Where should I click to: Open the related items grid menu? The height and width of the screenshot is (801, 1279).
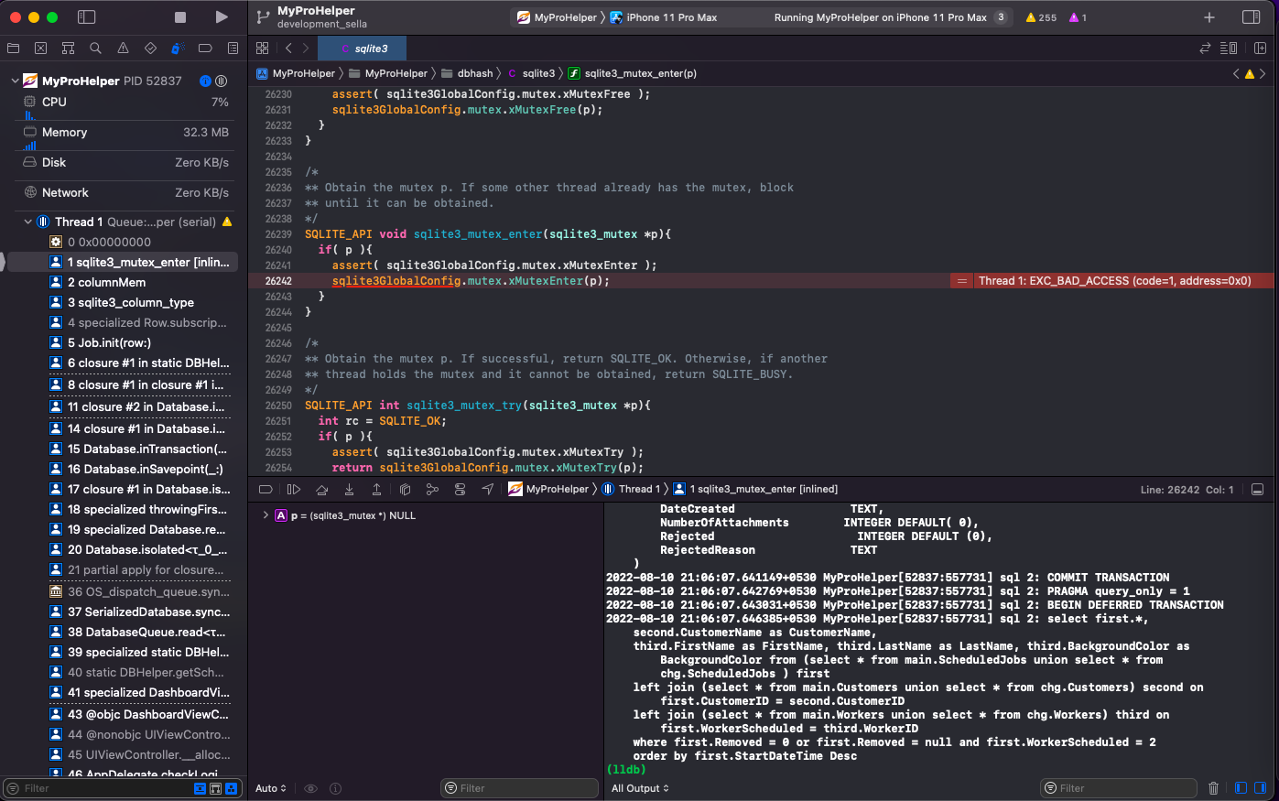click(263, 49)
